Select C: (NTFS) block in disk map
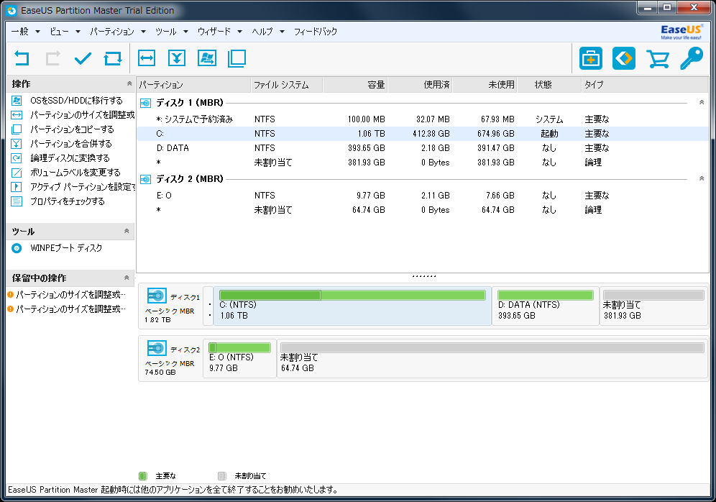This screenshot has height=502, width=716. coord(352,306)
